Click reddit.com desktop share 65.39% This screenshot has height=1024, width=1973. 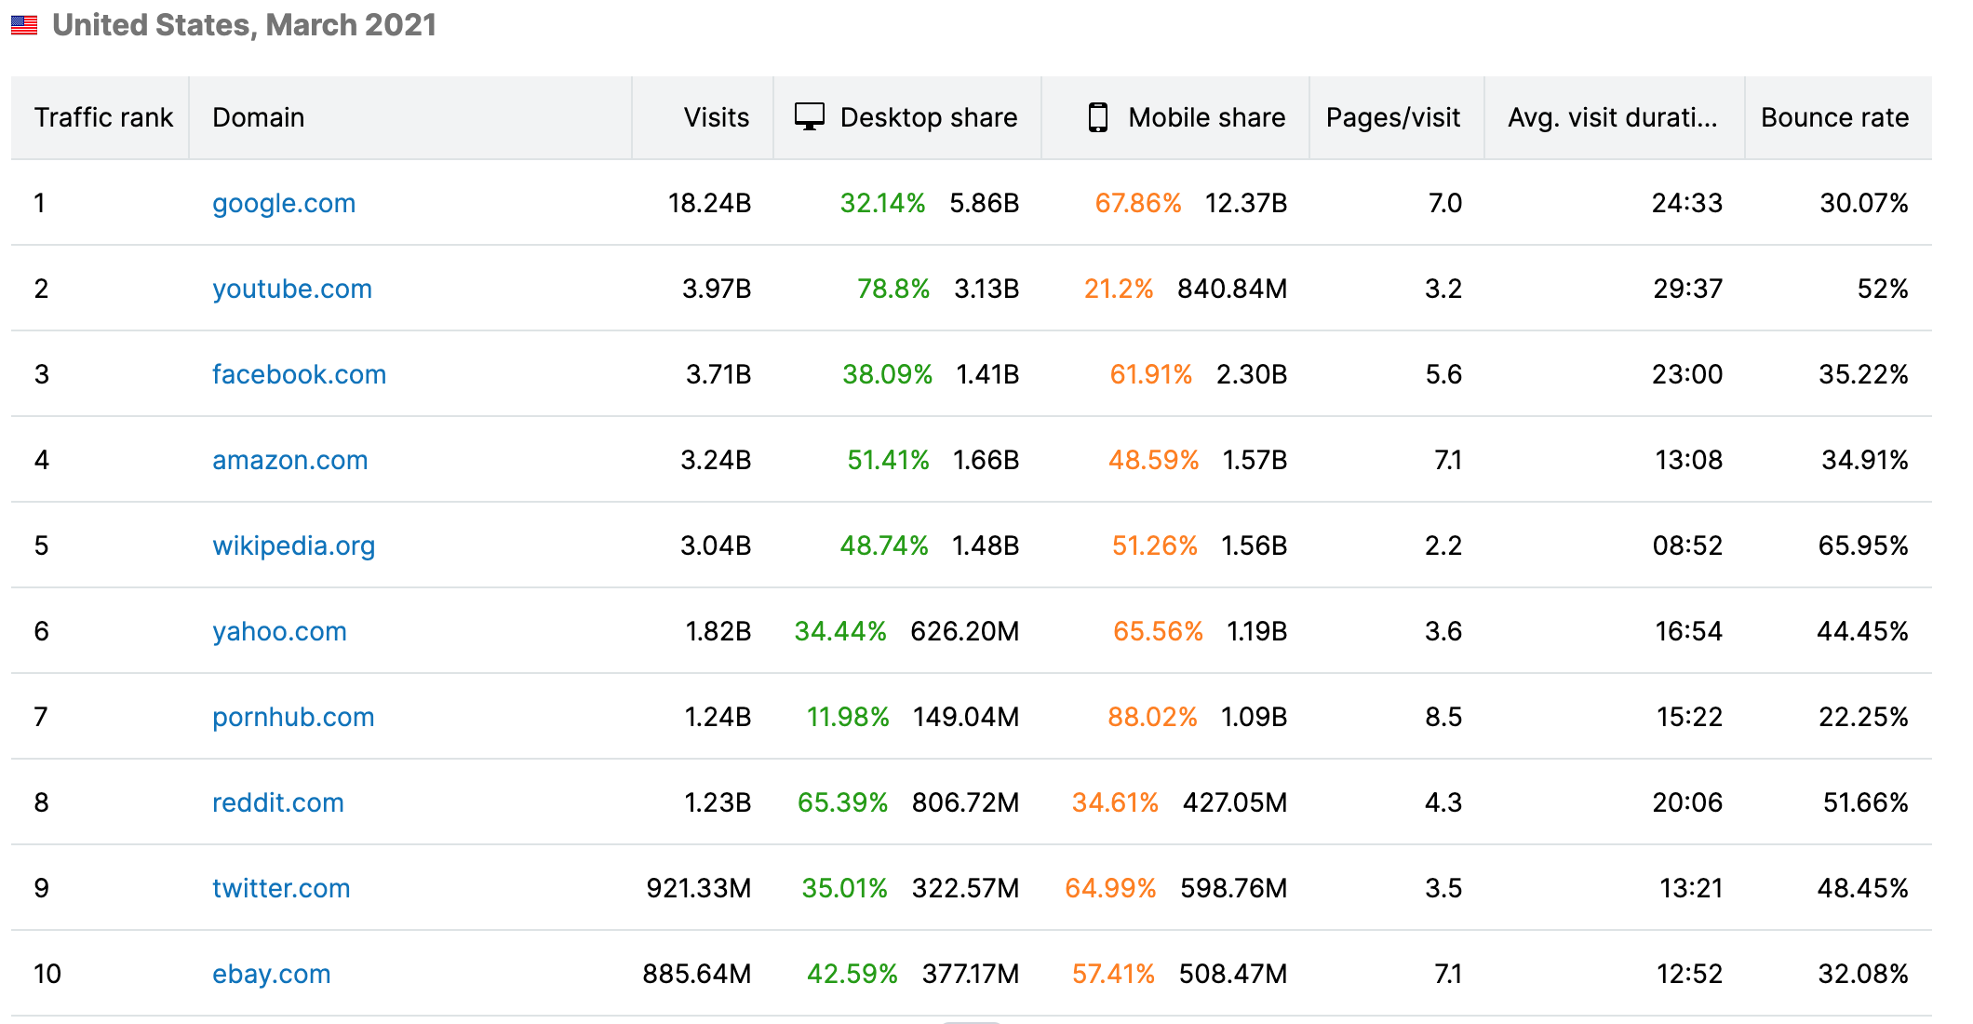[x=842, y=802]
